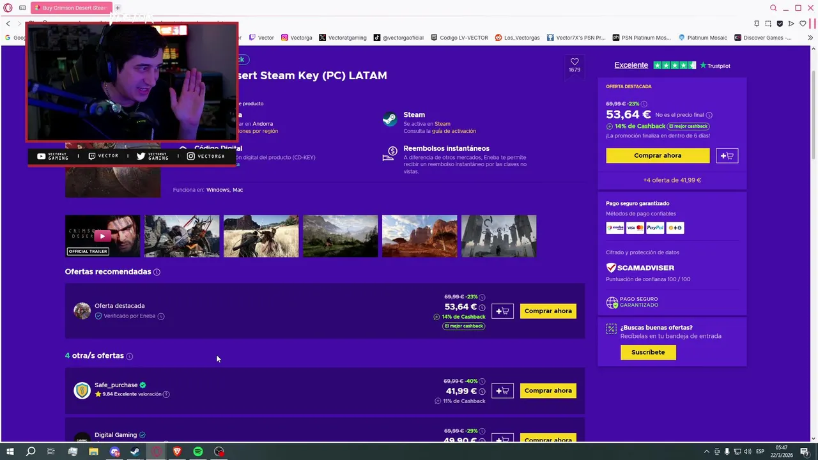Switch to Buy Crimson Desert Steam tab

click(x=70, y=8)
